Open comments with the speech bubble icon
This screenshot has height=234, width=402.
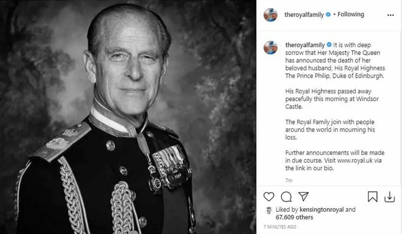click(x=286, y=196)
